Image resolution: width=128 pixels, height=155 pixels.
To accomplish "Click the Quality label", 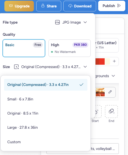I will coord(9,34).
